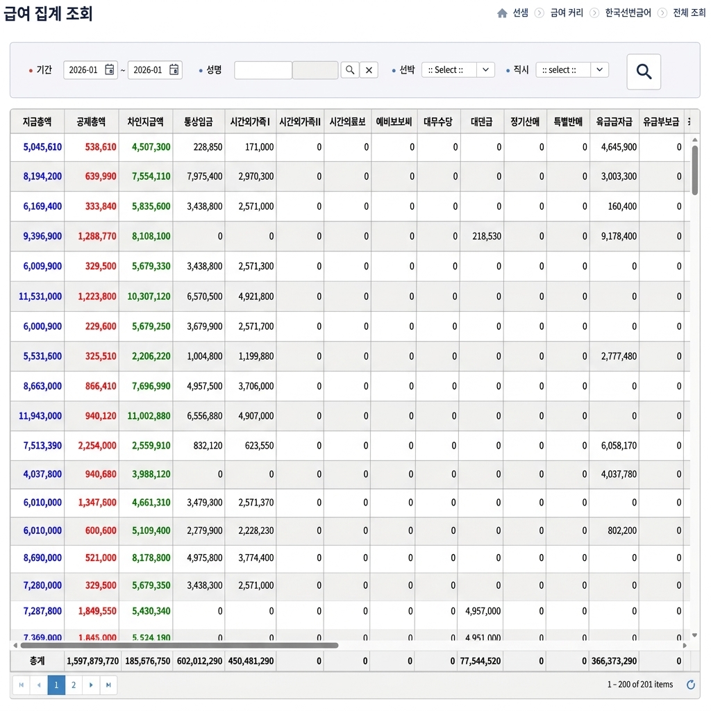Sort by 시간외가족I column header

pos(250,122)
